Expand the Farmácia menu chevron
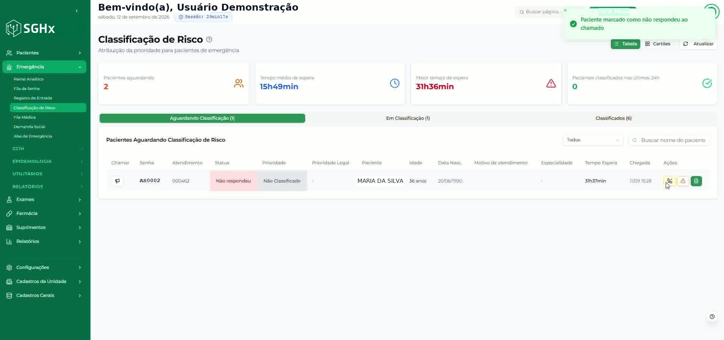This screenshot has width=724, height=340. pos(80,214)
